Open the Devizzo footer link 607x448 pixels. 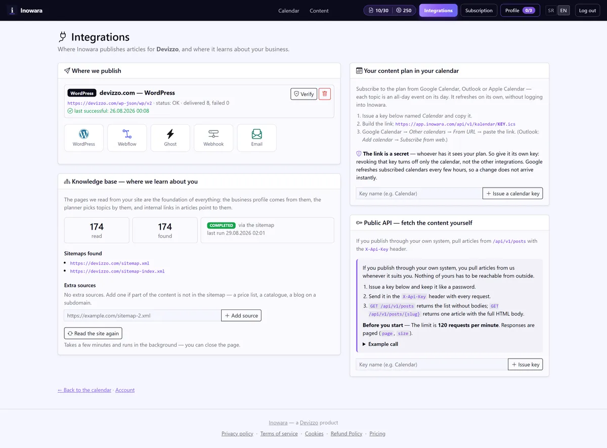pos(309,423)
